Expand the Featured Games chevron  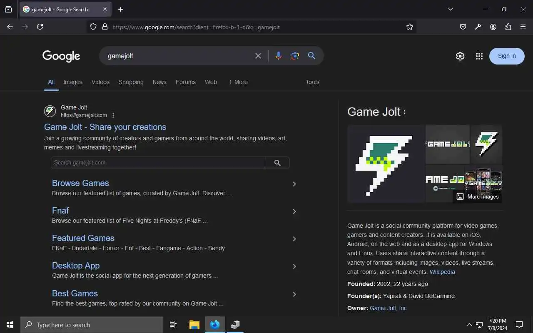click(x=294, y=239)
